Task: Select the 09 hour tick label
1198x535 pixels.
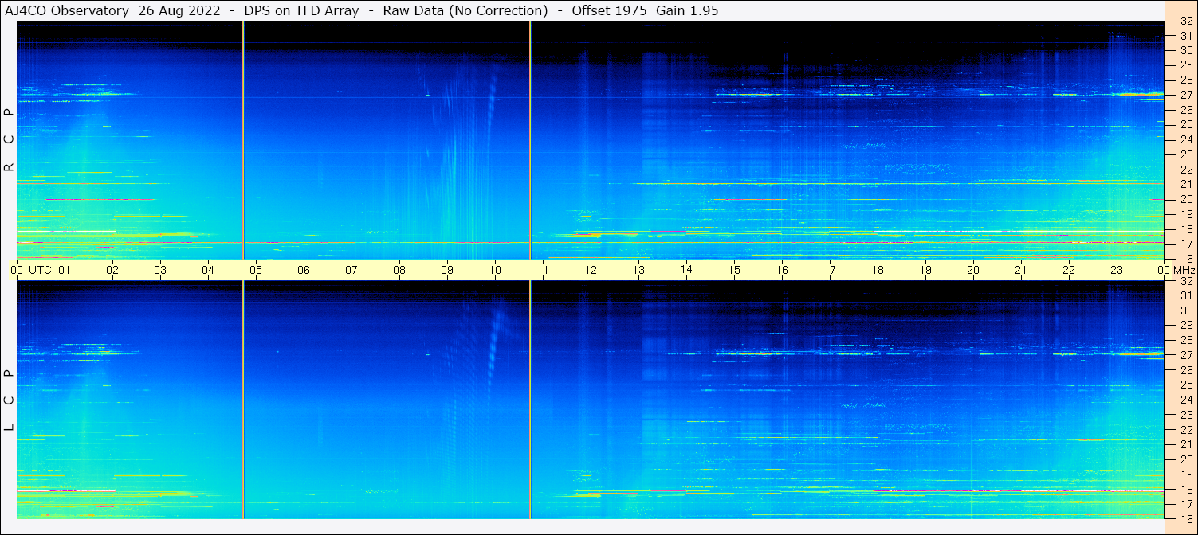Action: coord(447,270)
